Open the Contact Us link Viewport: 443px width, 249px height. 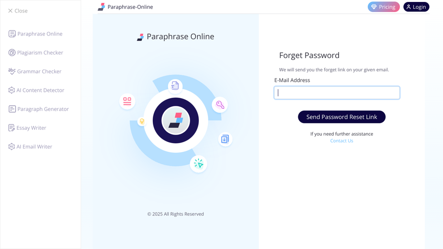[x=341, y=141]
